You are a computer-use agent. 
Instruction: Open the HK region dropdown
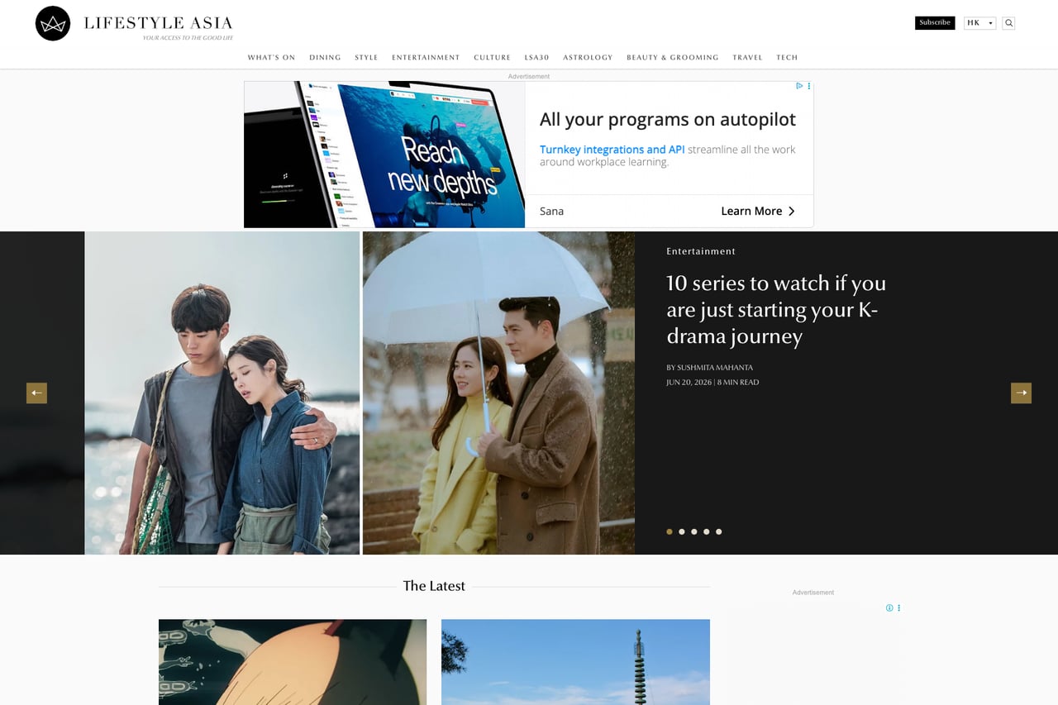pos(979,23)
